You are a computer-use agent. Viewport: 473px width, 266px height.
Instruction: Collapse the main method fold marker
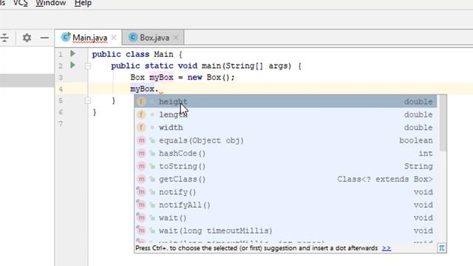click(x=88, y=66)
